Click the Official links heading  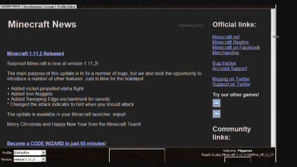tap(234, 25)
